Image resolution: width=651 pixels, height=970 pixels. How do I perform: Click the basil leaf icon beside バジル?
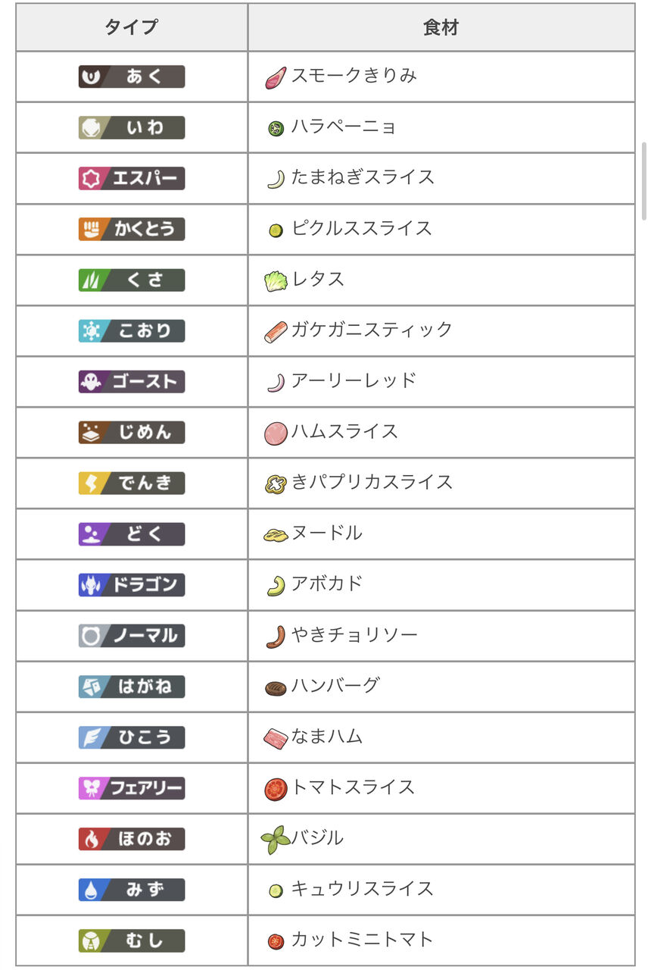pos(276,840)
